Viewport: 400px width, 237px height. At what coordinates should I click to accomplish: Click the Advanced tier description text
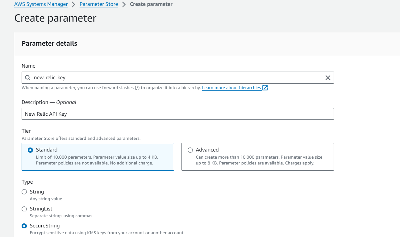pyautogui.click(x=259, y=160)
